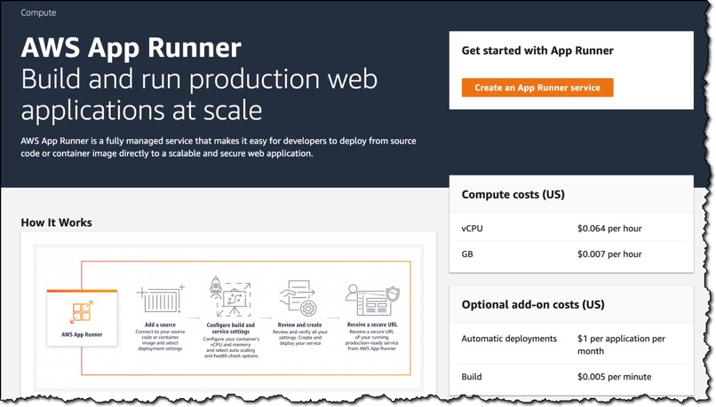Click the Optional add-on costs (US) header
The image size is (716, 407).
(533, 304)
